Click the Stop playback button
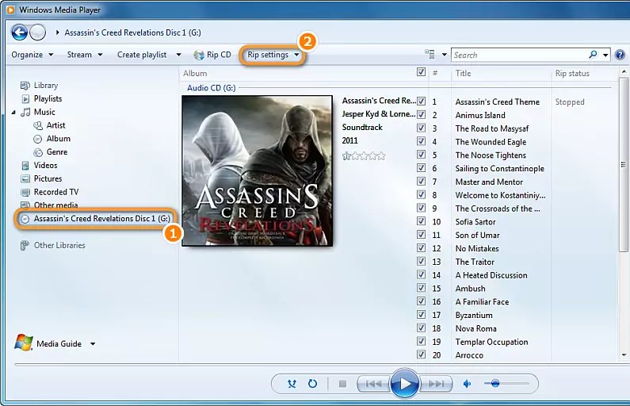630x406 pixels. tap(342, 384)
